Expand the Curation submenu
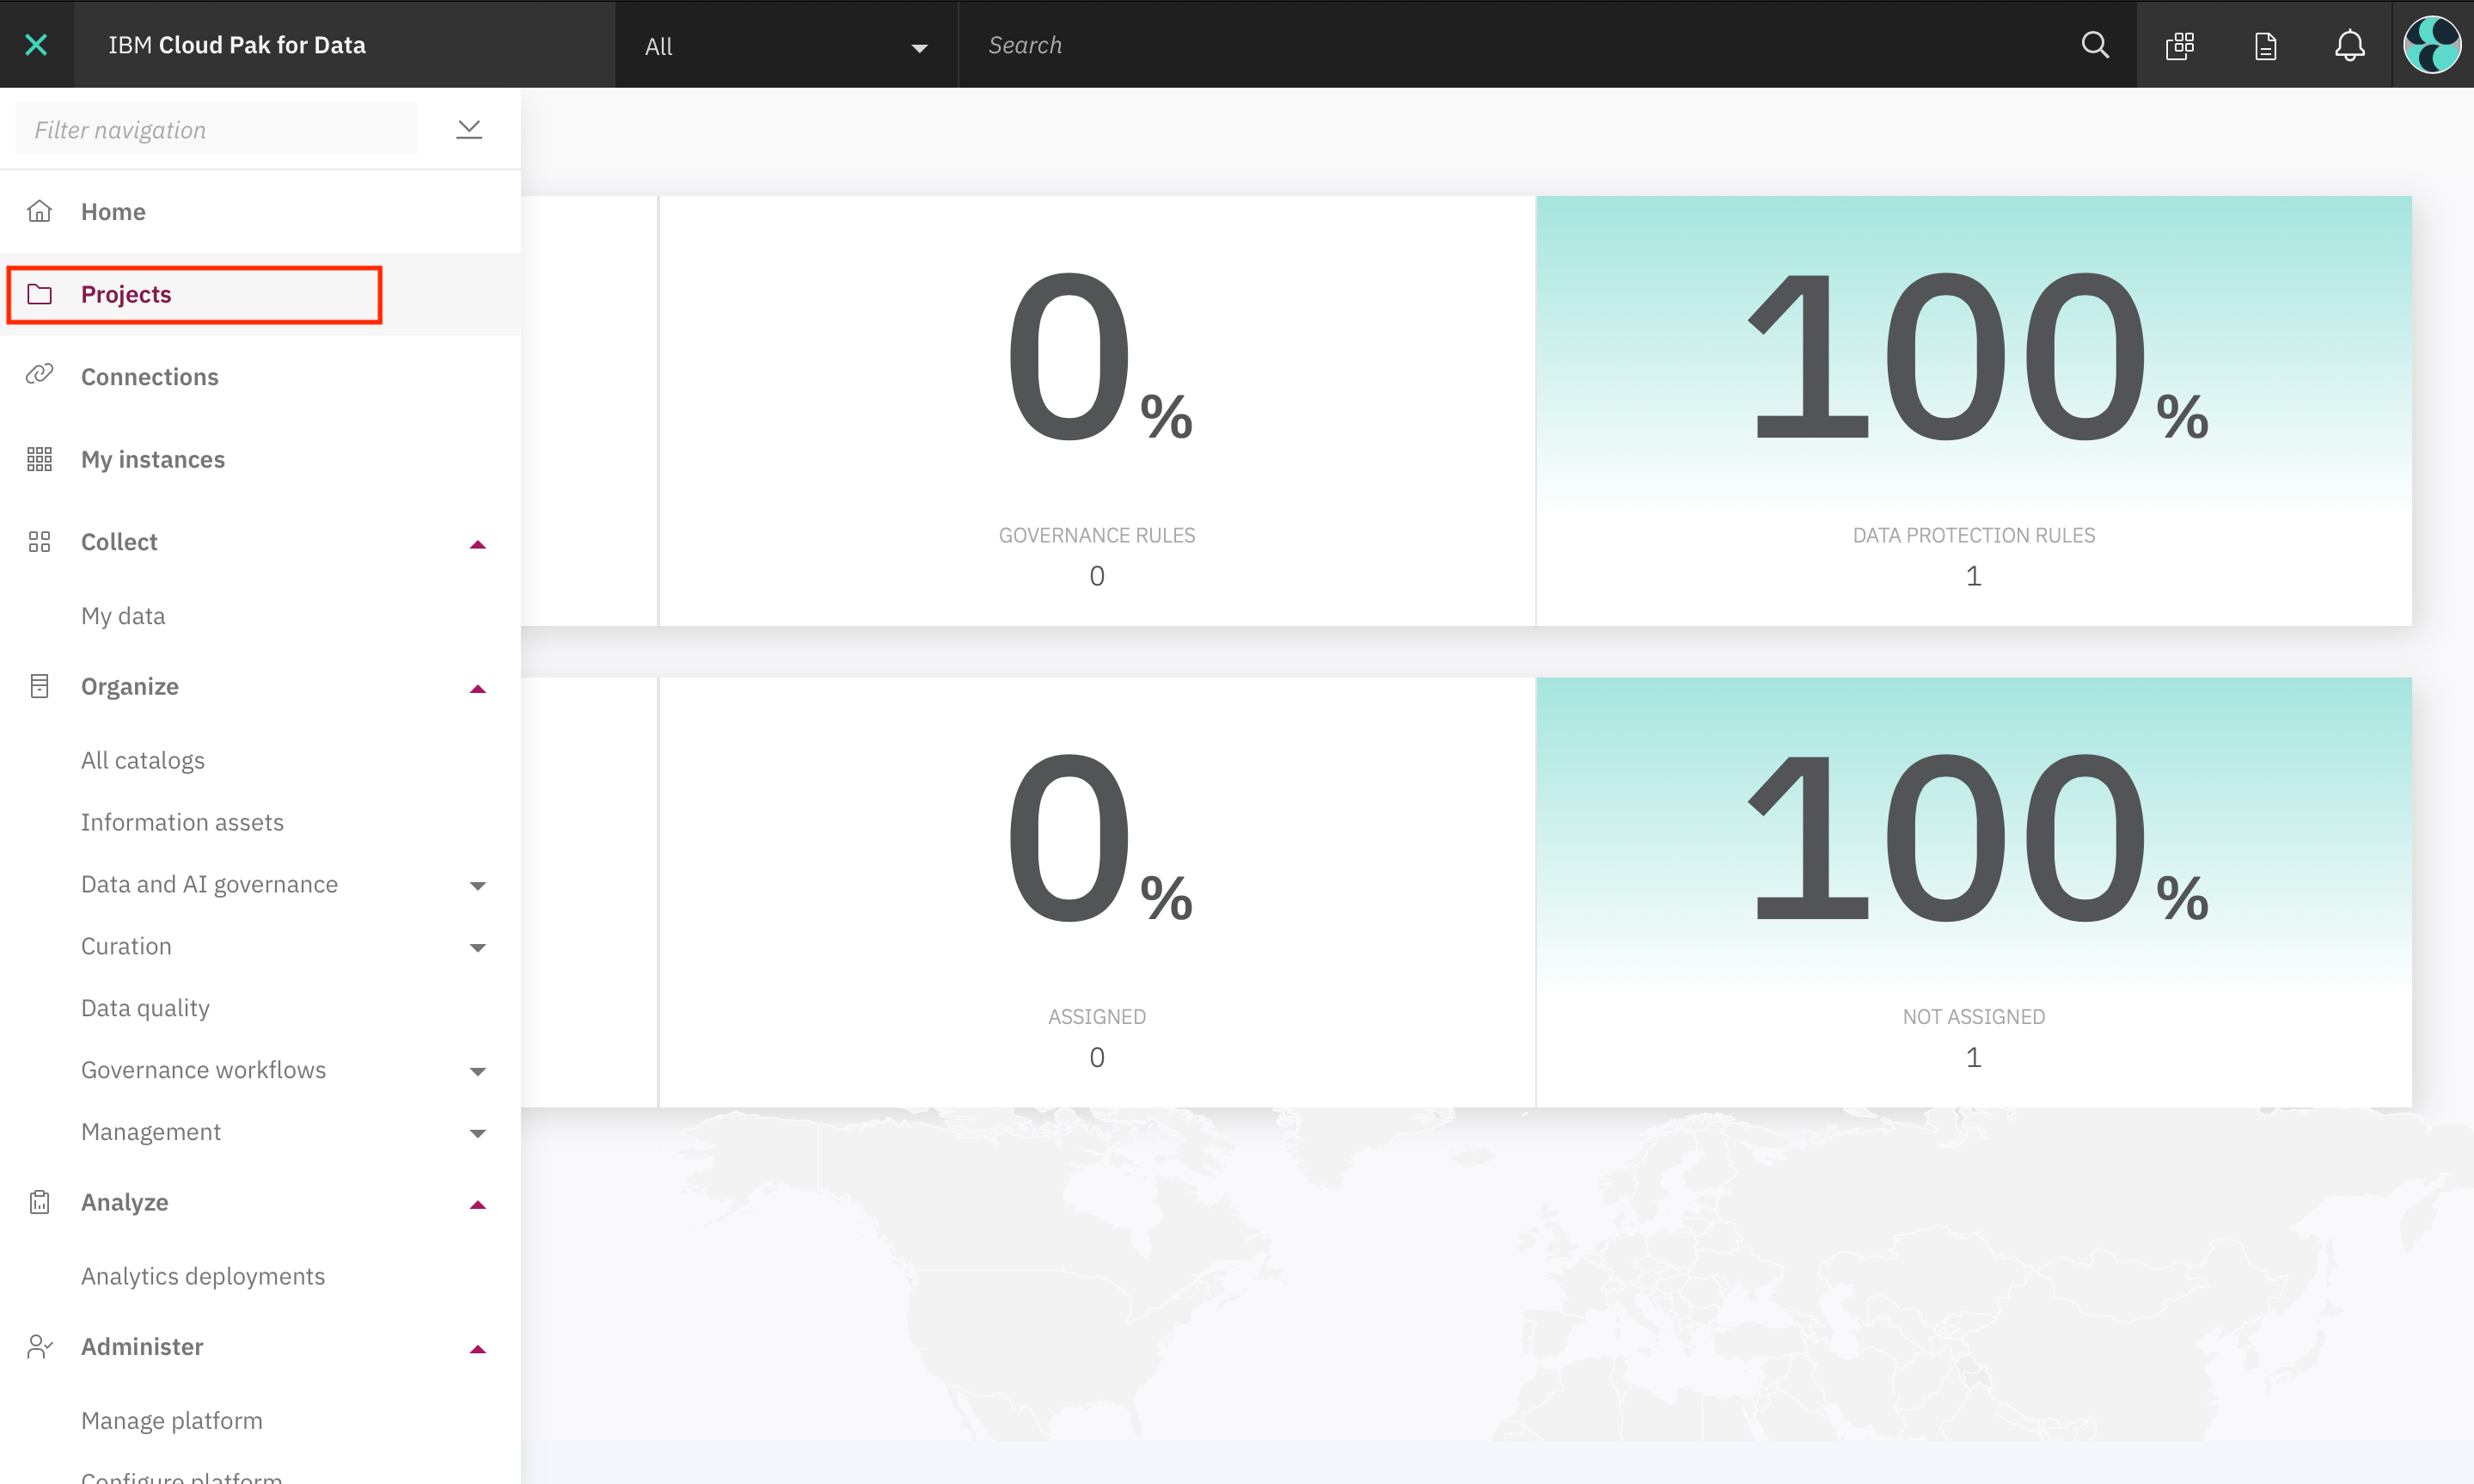The height and width of the screenshot is (1484, 2474). [478, 947]
